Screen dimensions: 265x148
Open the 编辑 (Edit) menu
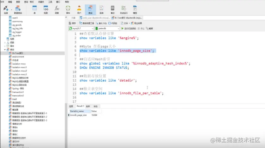click(10, 2)
